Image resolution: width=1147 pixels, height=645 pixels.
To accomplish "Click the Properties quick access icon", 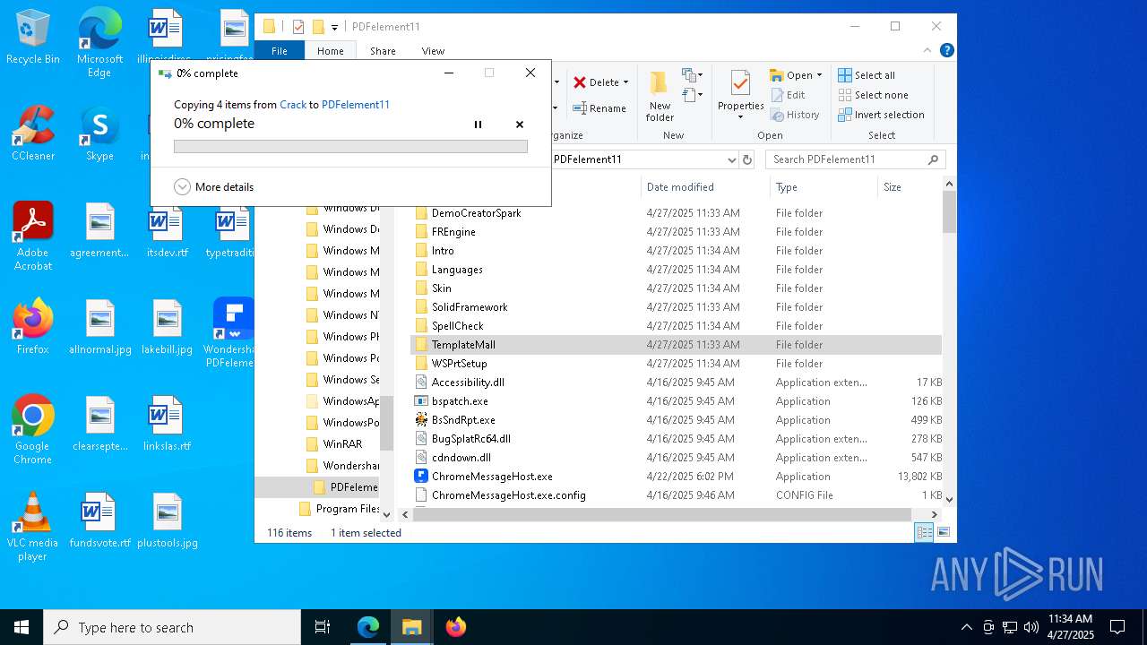I will coord(298,27).
